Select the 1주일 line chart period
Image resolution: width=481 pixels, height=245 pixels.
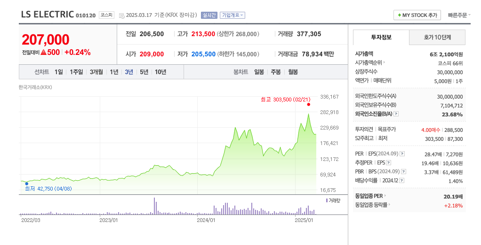point(76,72)
